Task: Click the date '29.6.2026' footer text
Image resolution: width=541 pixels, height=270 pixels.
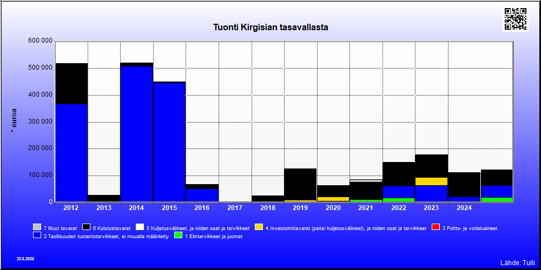Action: (x=25, y=259)
